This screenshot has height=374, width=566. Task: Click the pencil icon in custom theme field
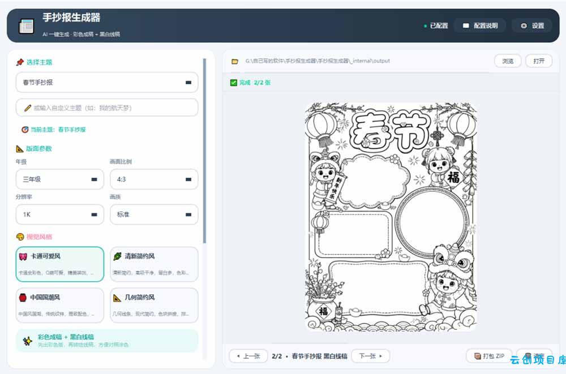(x=27, y=108)
